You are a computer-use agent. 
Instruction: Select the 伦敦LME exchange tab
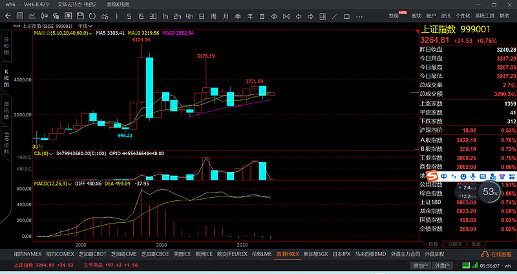(262, 254)
